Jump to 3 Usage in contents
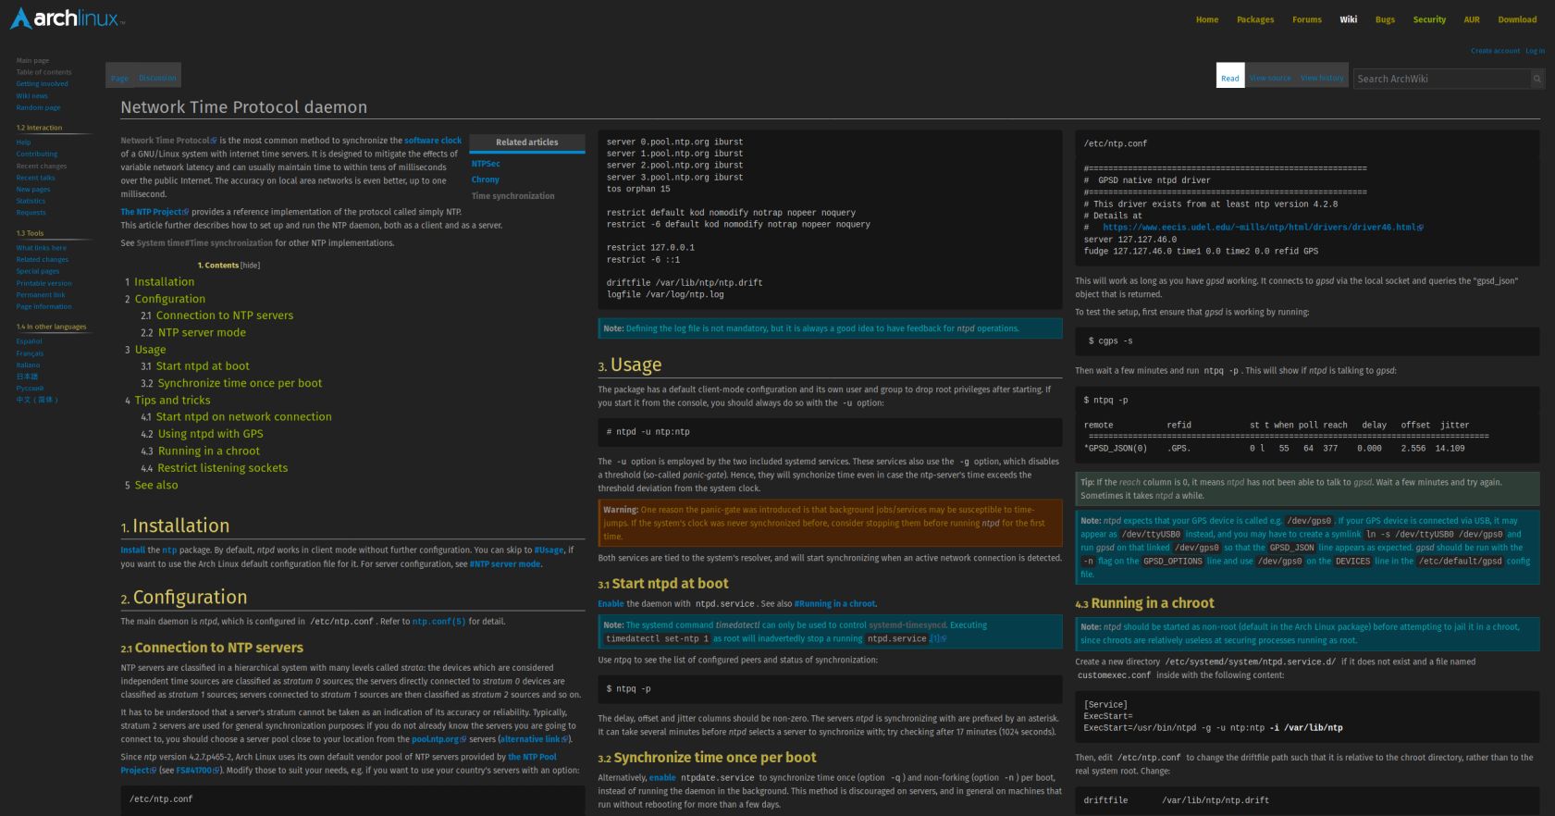This screenshot has width=1555, height=816. 145,350
